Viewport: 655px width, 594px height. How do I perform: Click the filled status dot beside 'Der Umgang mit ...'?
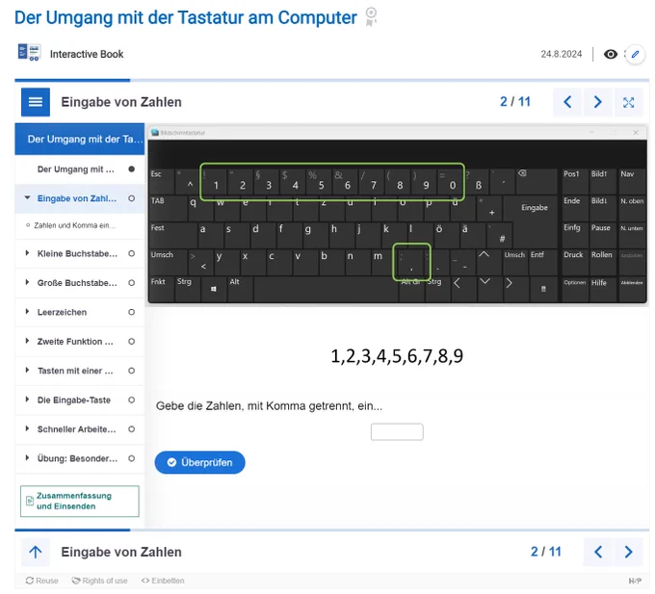[132, 169]
